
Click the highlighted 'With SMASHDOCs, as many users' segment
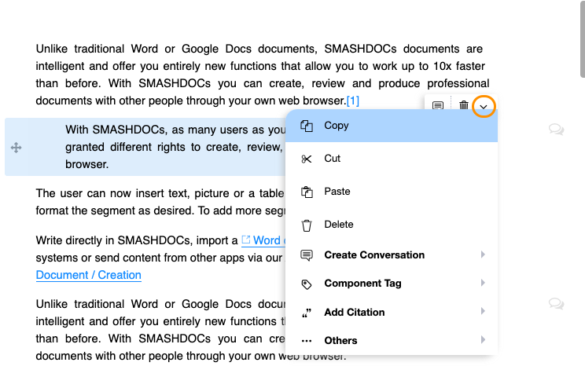point(145,147)
